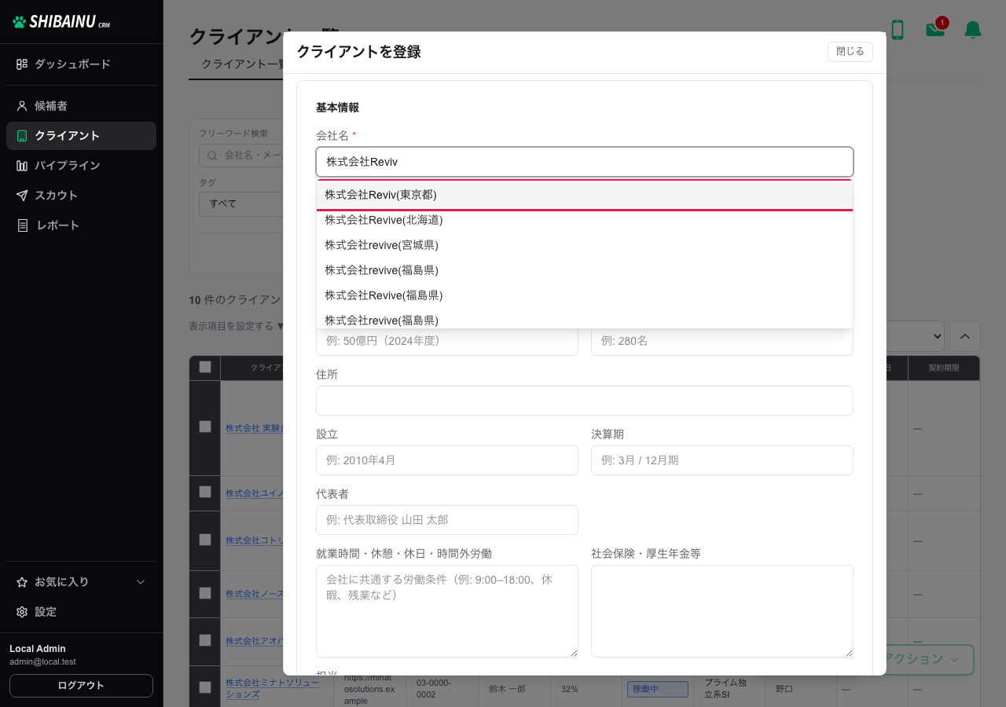Select クライアント in the sidebar

tap(81, 135)
